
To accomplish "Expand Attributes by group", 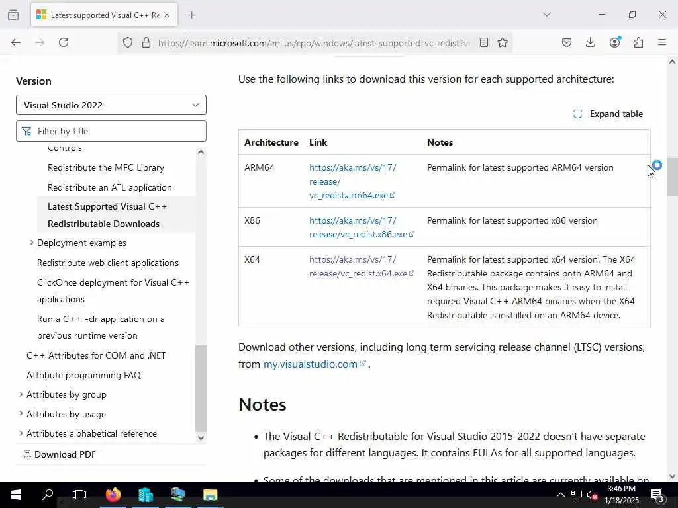I will tap(21, 394).
